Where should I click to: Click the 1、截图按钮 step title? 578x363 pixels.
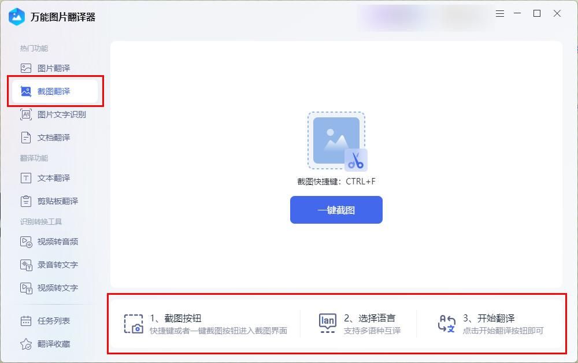(x=176, y=318)
